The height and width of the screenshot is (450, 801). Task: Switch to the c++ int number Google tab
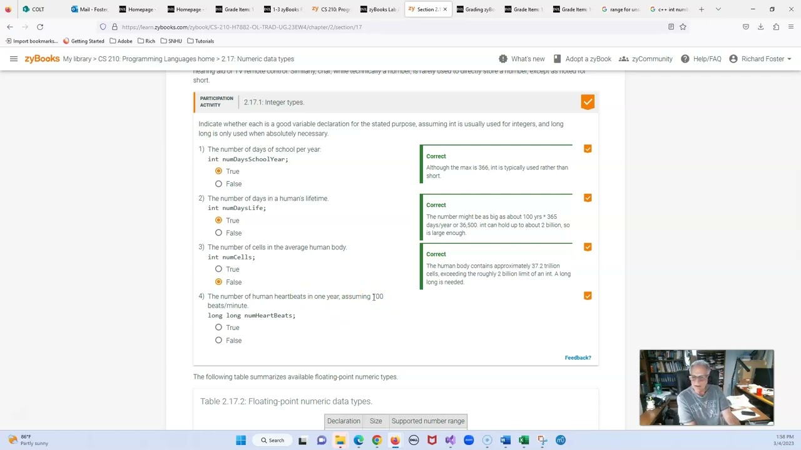[668, 9]
